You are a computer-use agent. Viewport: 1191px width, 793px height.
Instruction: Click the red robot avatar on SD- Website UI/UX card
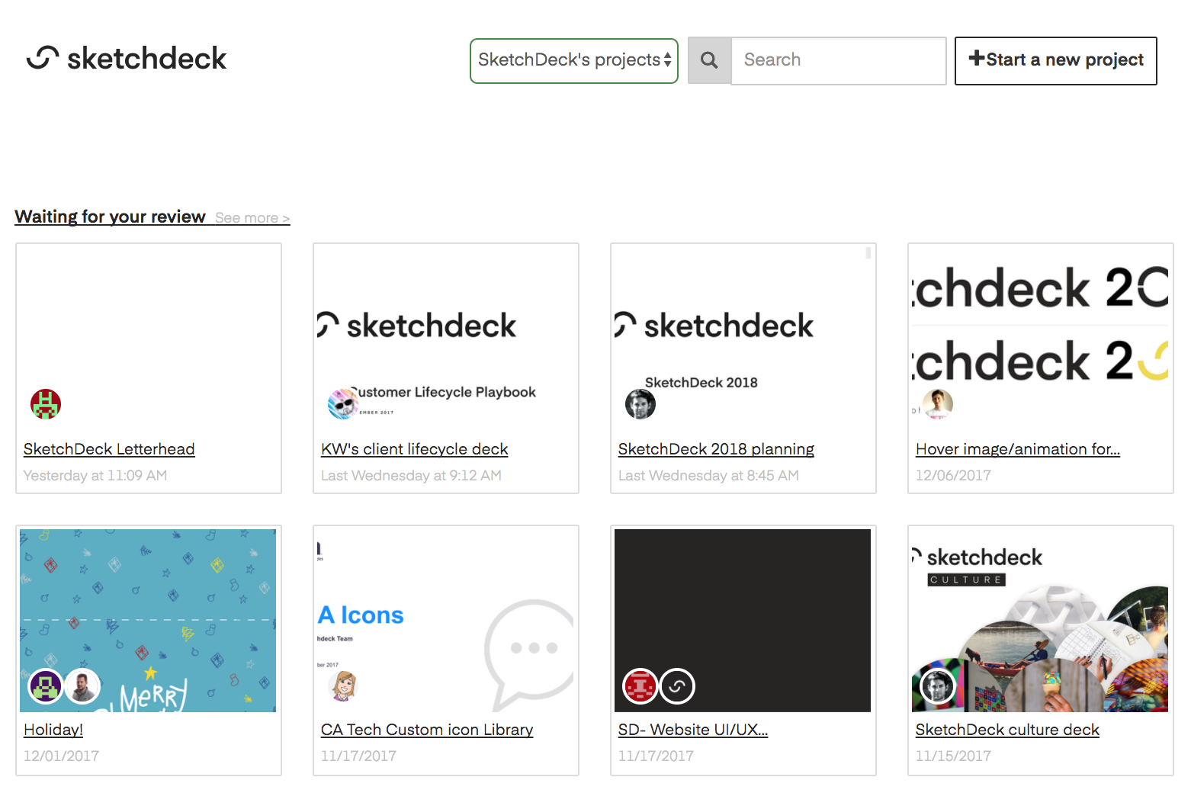click(x=640, y=685)
